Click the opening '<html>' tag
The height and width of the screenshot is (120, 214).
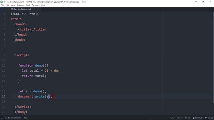click(x=16, y=19)
